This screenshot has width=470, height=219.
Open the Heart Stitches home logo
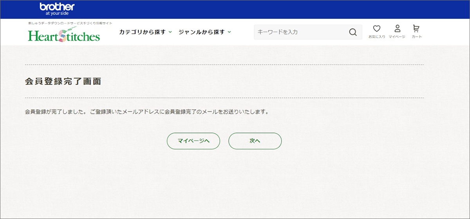64,35
